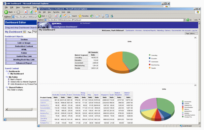Click Advanced Reports link in header
This screenshot has width=204, height=130.
coord(149,30)
